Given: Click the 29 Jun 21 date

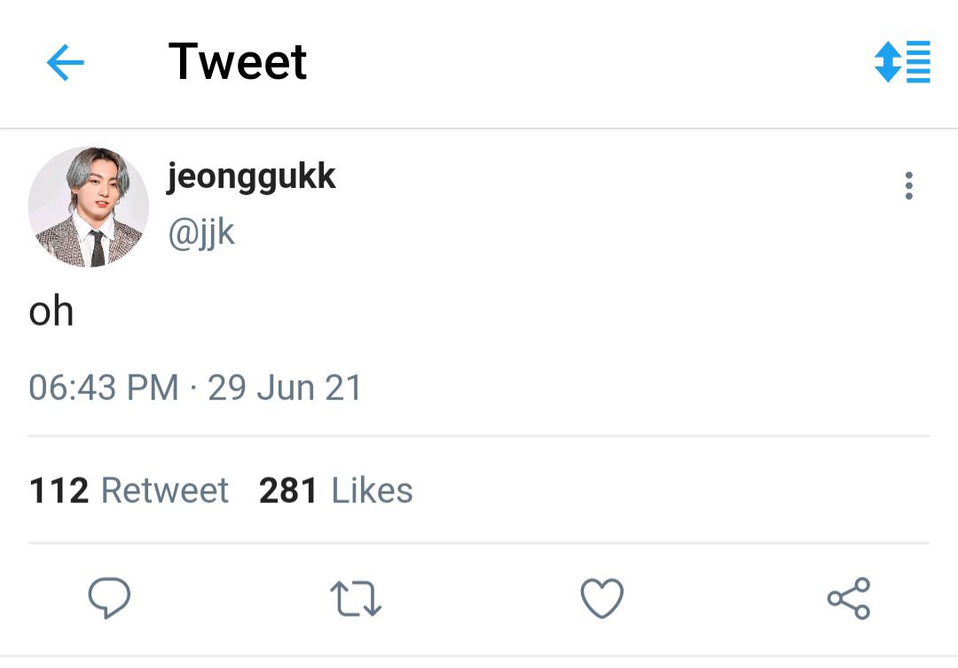Looking at the screenshot, I should tap(285, 389).
